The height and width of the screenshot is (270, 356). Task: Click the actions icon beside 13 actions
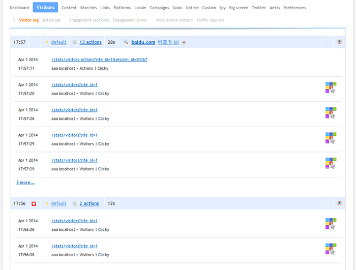tap(75, 42)
